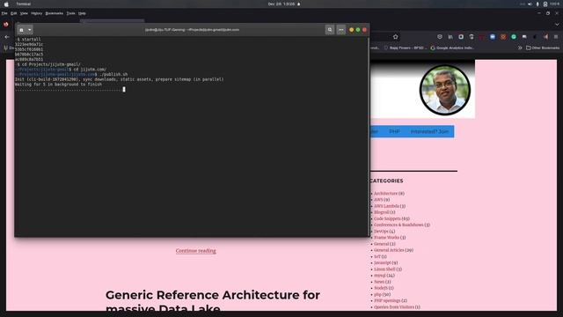Click the orange extension icon in browser toolbar

pos(503,37)
